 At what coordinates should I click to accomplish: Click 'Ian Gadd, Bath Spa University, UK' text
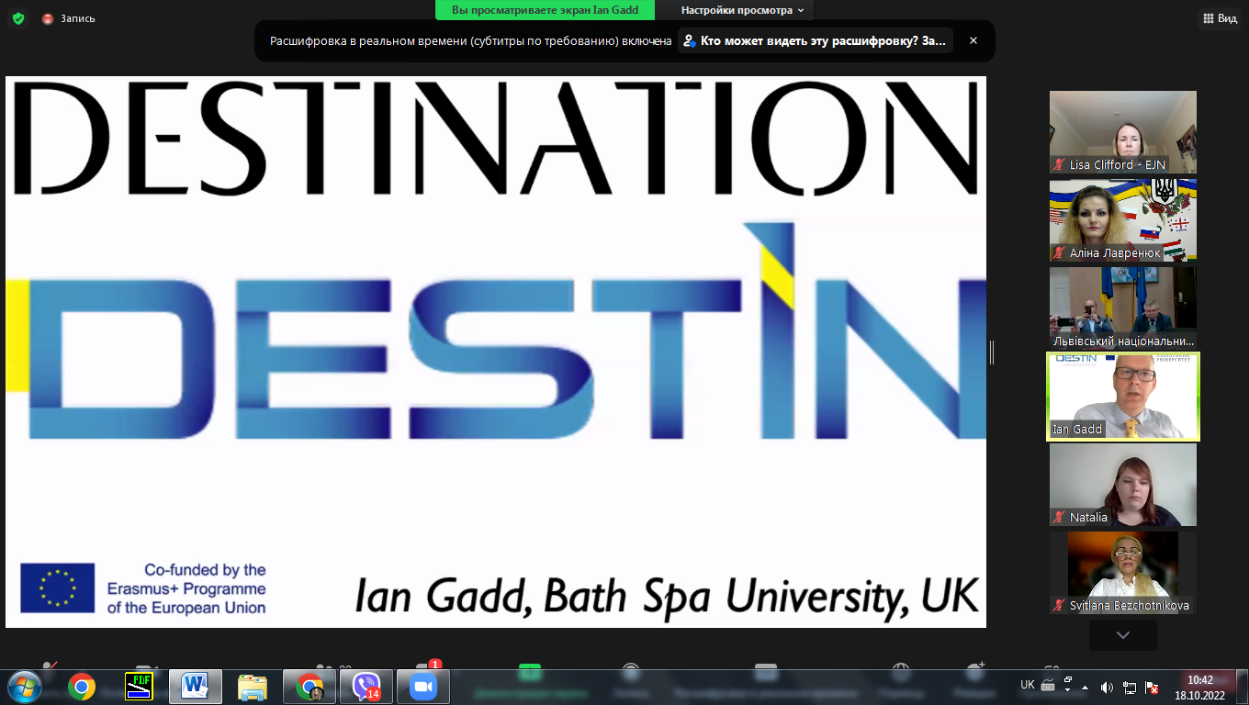667,595
